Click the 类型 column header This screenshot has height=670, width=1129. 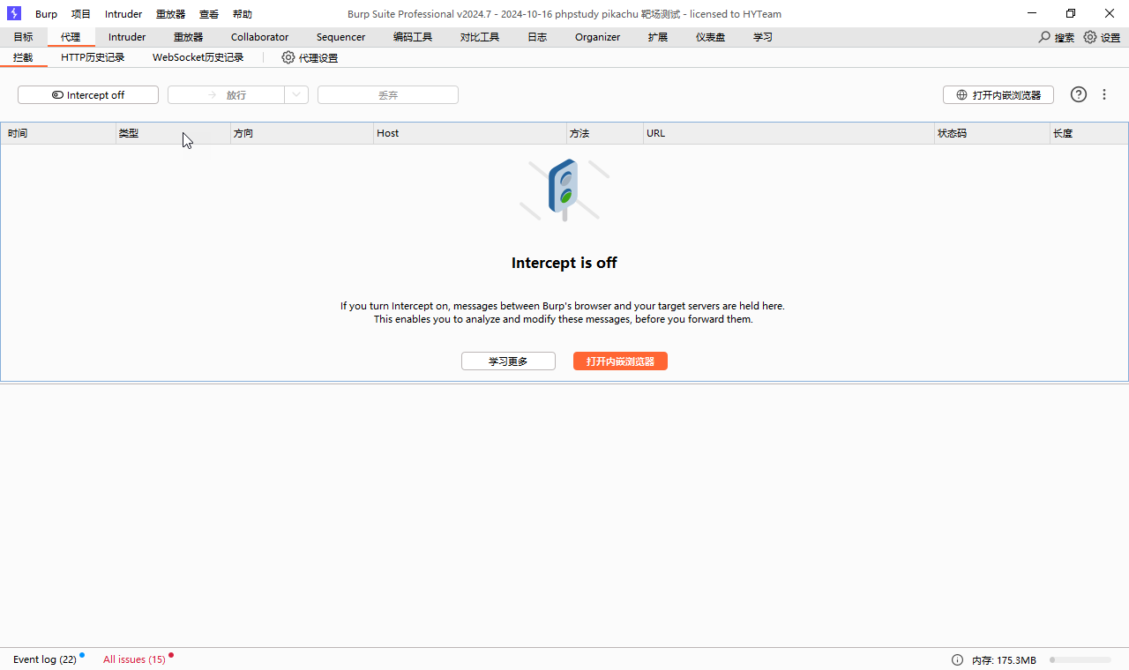[173, 133]
